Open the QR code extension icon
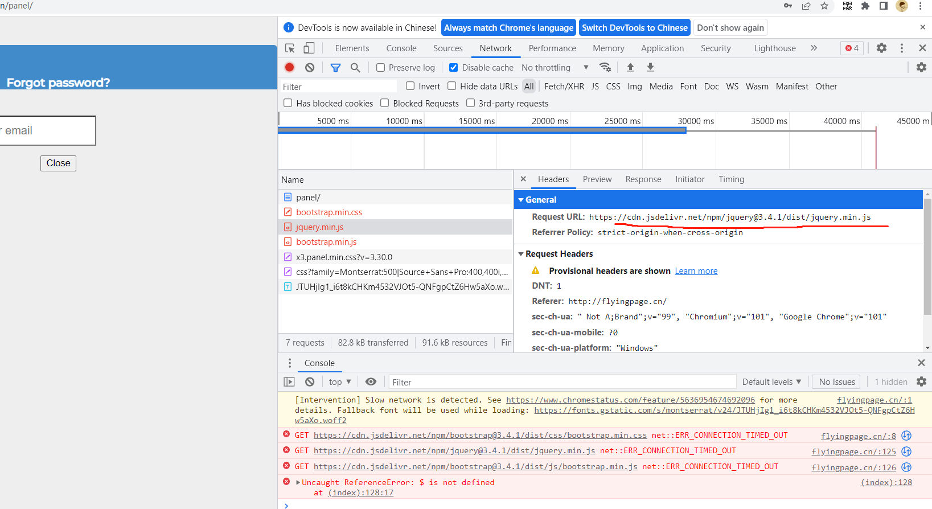Viewport: 932px width, 509px height. coord(847,6)
